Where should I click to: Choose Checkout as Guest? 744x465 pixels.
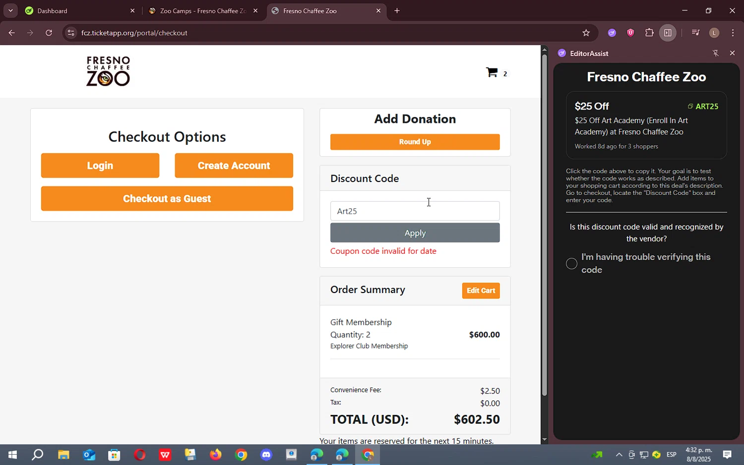(x=167, y=199)
